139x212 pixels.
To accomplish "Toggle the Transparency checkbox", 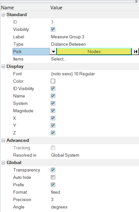I will click(x=53, y=170).
